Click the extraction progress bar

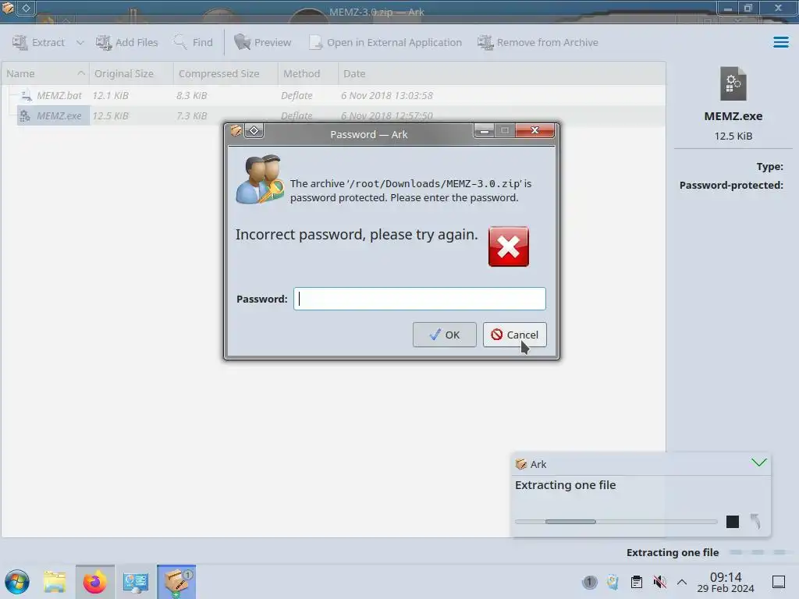point(616,522)
